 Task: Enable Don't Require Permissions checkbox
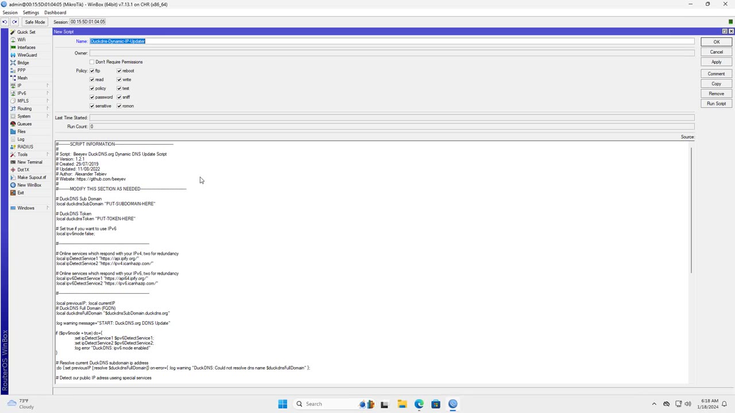tap(92, 62)
